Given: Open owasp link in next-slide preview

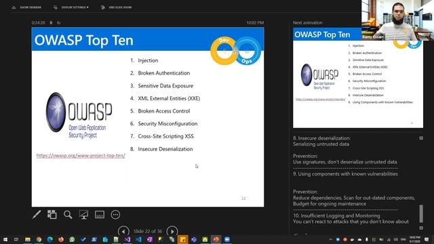Looking at the screenshot, I should click(x=320, y=99).
